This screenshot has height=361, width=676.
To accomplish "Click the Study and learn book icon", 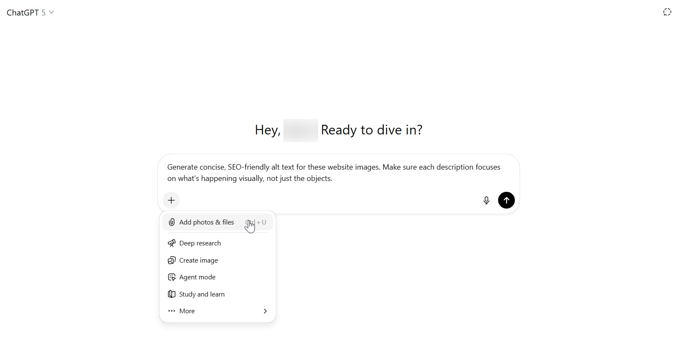I will point(172,294).
